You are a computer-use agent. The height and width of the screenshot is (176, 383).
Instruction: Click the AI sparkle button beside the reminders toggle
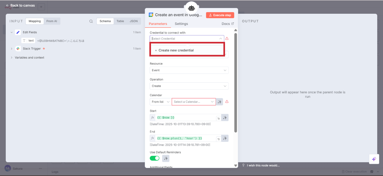pyautogui.click(x=166, y=158)
